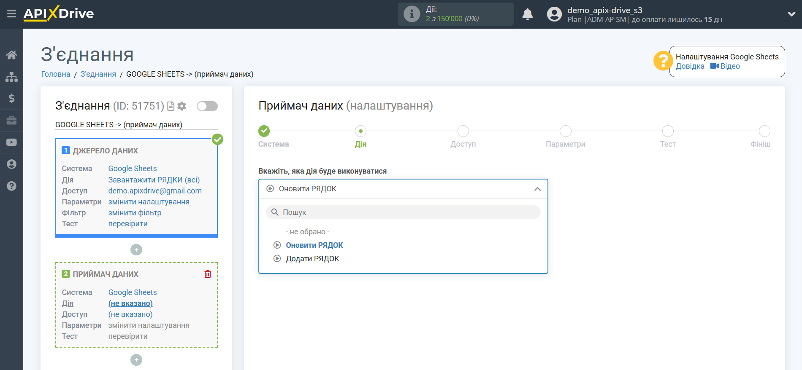Go to Фініш step

(x=764, y=131)
